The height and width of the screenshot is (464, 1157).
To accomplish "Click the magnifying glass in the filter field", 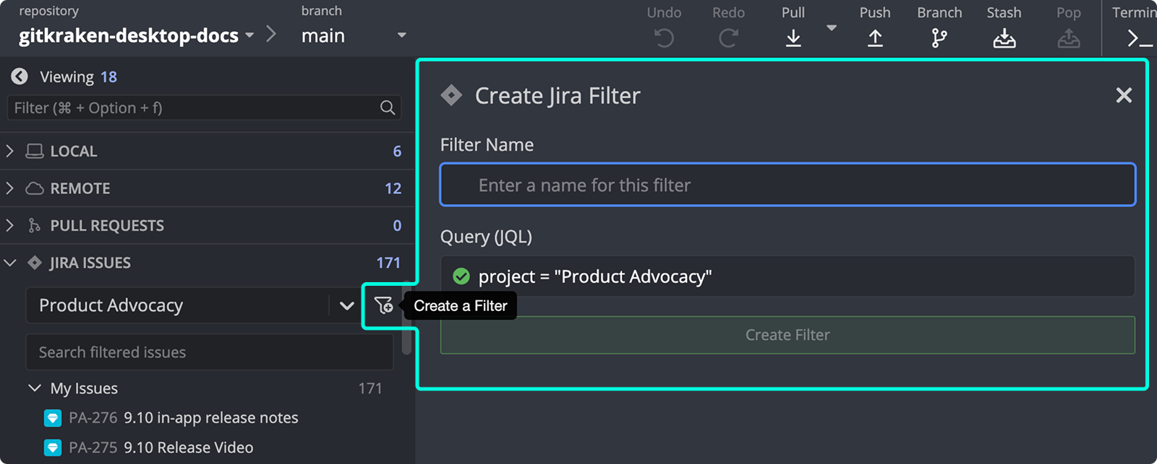I will 388,108.
